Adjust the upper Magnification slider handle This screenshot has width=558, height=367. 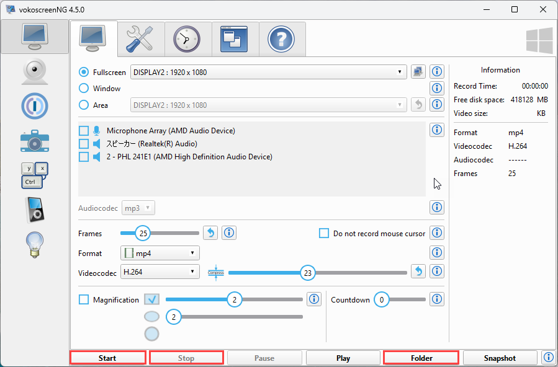235,300
